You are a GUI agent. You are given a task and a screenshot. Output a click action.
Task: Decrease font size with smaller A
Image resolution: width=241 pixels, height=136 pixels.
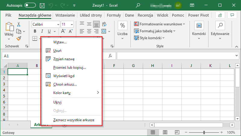pyautogui.click(x=71, y=31)
